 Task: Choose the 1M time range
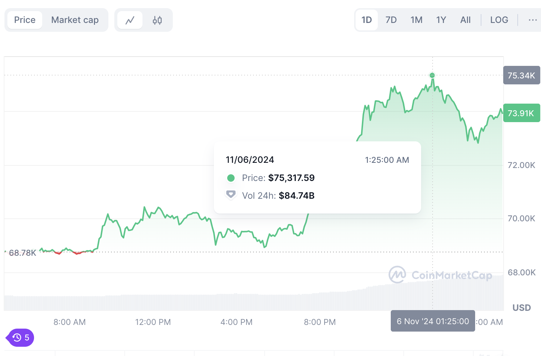pos(416,20)
